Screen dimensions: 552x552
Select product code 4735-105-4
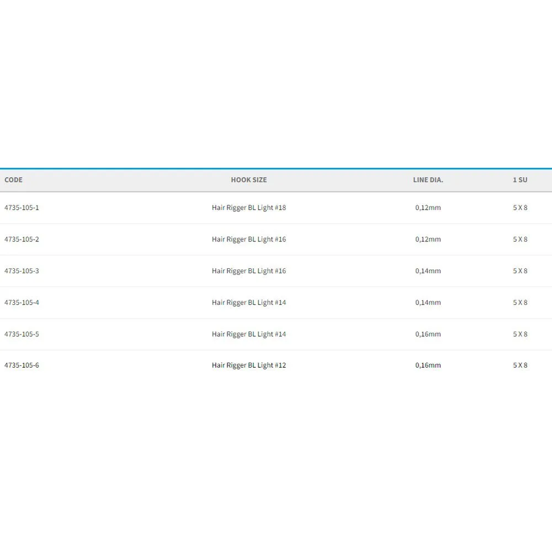click(x=22, y=302)
